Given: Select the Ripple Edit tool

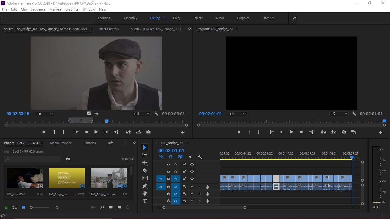Looking at the screenshot, I should pos(145,163).
